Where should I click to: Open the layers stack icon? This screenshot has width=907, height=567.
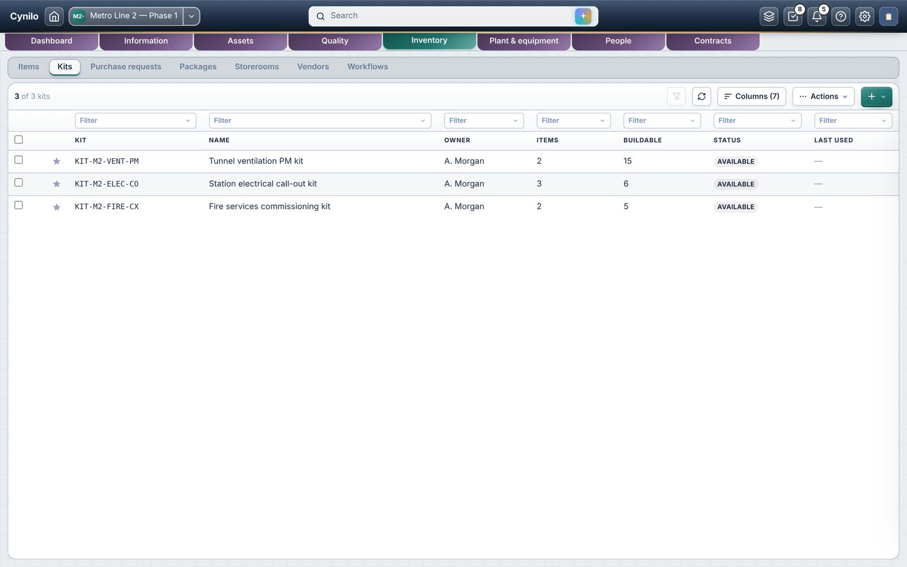click(769, 16)
